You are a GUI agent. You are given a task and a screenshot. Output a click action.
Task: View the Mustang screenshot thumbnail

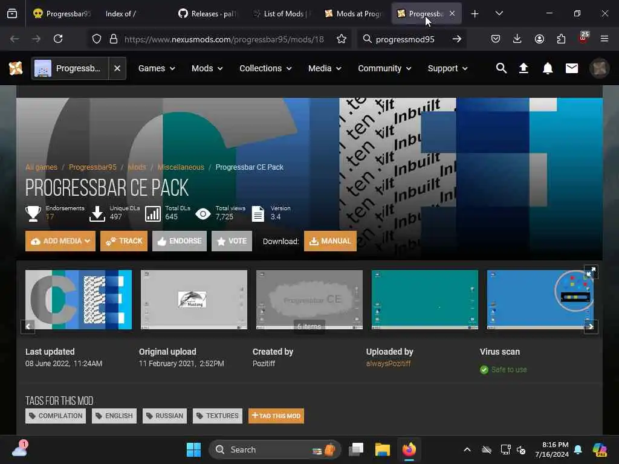click(194, 300)
